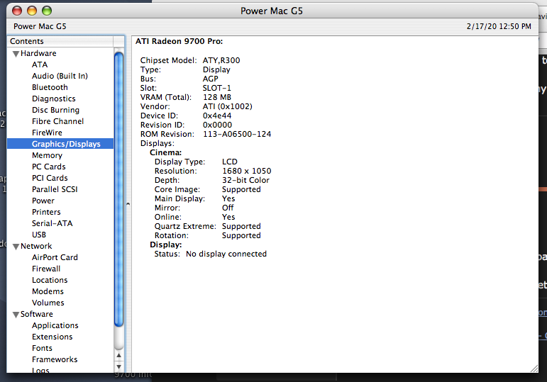The image size is (547, 382).
Task: Click the sidebar scrollbar blue thumb
Action: 119,189
